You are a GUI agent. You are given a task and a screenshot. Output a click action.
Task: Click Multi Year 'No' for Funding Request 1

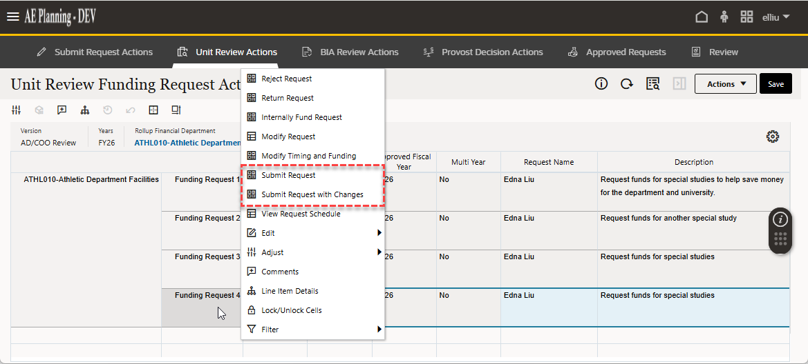point(469,192)
